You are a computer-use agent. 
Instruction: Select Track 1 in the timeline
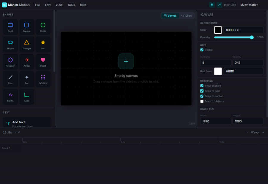coord(6,148)
